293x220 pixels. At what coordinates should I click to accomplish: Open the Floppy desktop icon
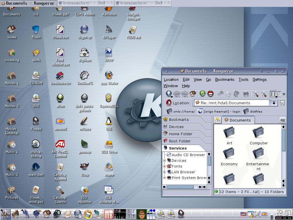[36, 124]
